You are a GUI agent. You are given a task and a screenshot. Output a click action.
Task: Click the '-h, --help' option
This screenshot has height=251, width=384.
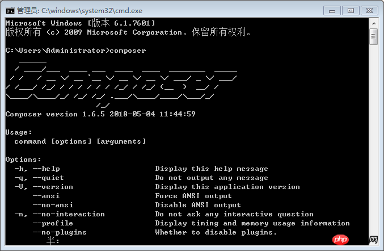[37, 169]
